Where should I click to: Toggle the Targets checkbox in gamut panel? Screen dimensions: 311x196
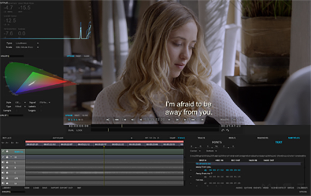coord(41,111)
